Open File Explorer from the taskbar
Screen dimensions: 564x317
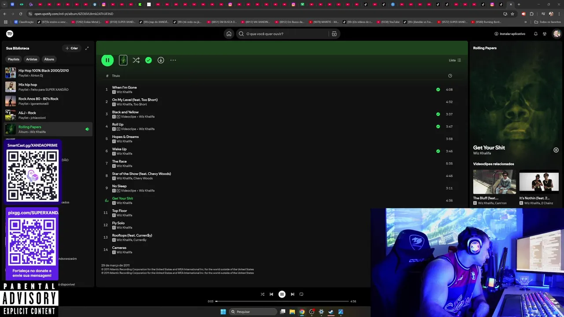[292, 312]
